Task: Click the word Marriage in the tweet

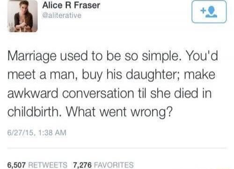Action: pyautogui.click(x=32, y=56)
